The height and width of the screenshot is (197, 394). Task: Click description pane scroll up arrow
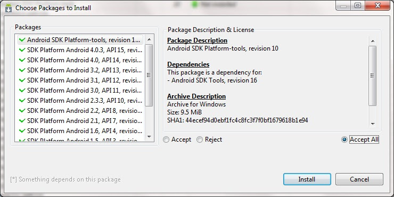[372, 41]
